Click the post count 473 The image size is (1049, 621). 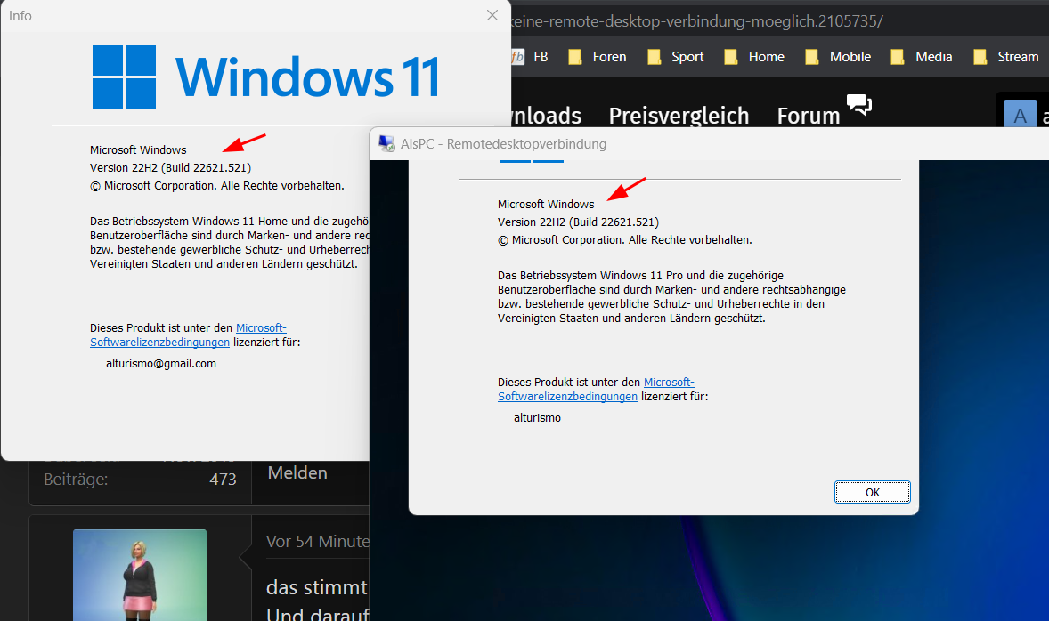(x=223, y=480)
